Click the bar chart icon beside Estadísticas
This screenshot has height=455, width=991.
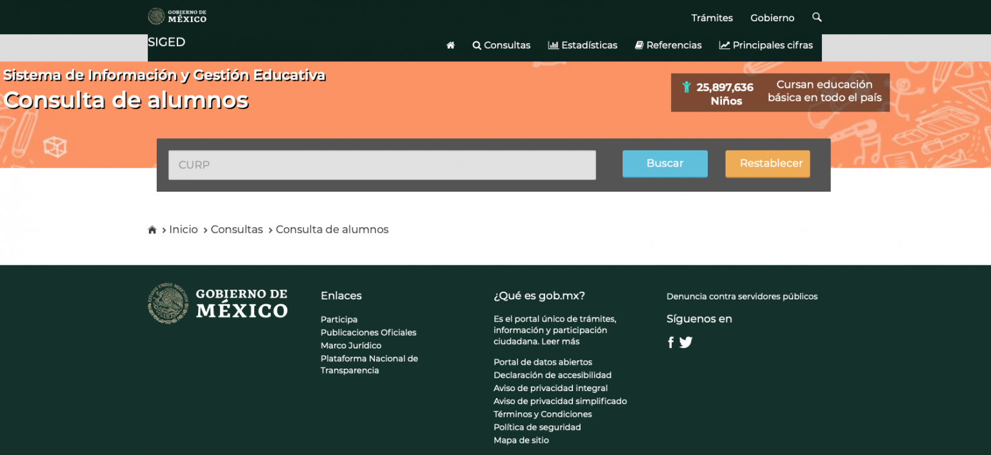coord(554,45)
